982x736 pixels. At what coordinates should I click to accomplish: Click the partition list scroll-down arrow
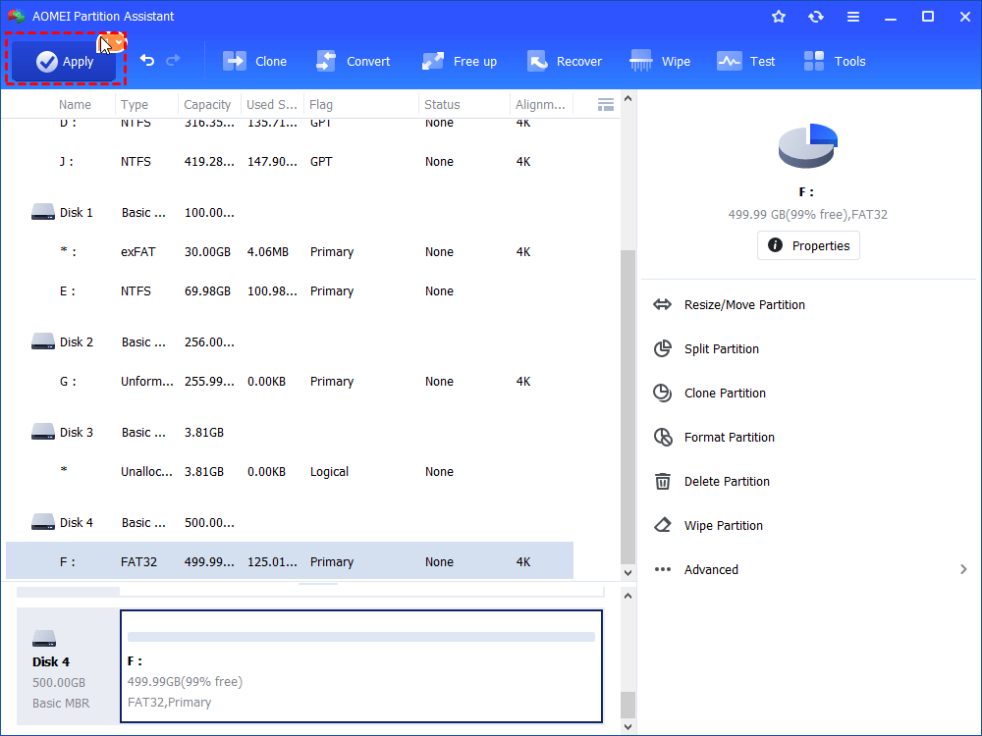pos(627,573)
